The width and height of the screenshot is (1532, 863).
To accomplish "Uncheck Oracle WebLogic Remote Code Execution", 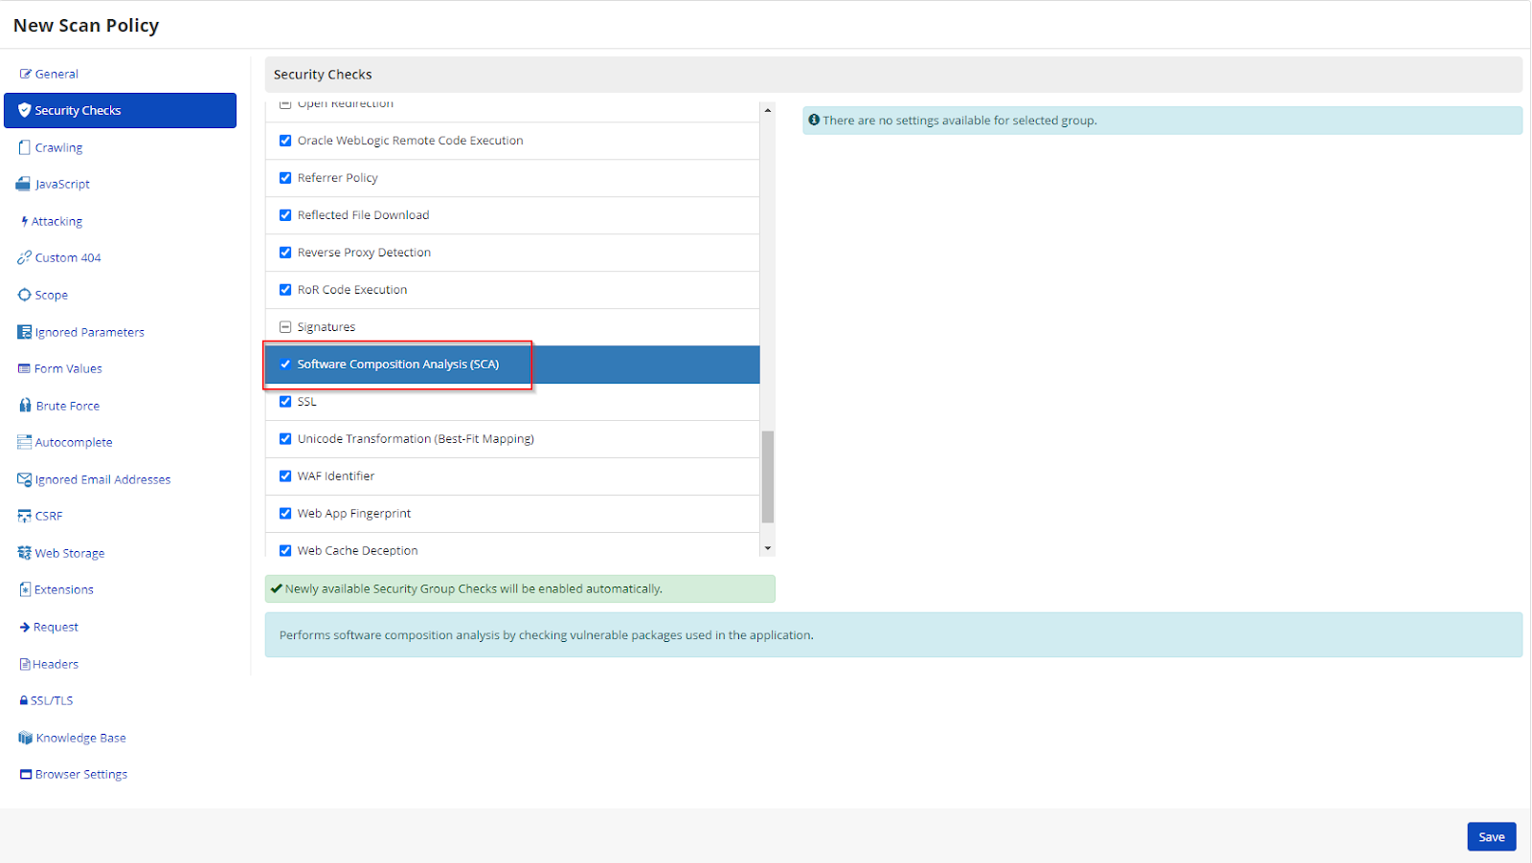I will click(x=285, y=141).
